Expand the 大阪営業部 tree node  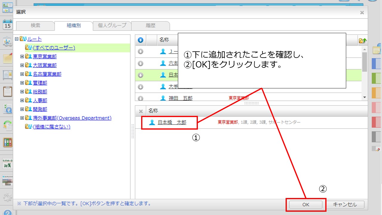click(x=22, y=65)
